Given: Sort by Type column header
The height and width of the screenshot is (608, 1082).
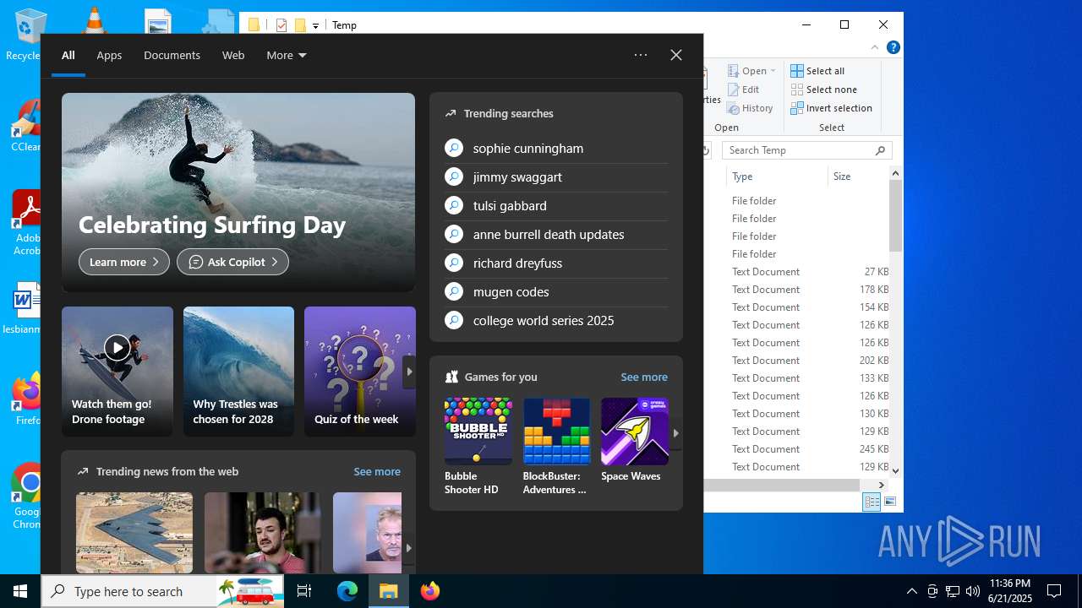Looking at the screenshot, I should (x=777, y=176).
